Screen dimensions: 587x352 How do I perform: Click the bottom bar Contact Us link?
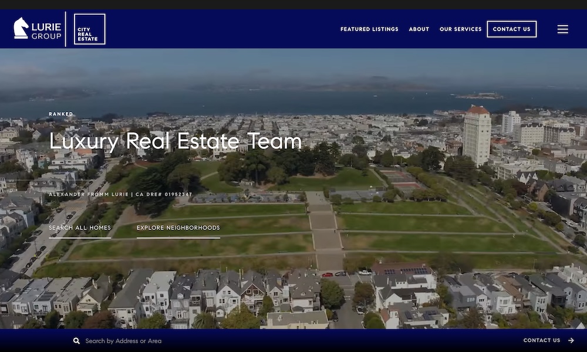click(x=542, y=340)
